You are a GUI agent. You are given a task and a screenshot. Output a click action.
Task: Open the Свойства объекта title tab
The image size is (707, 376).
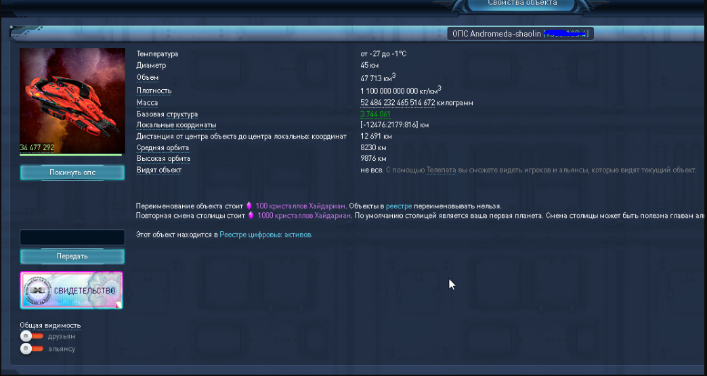coord(522,3)
